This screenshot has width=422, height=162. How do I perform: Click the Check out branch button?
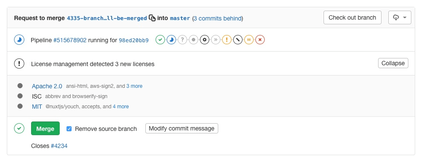(352, 17)
